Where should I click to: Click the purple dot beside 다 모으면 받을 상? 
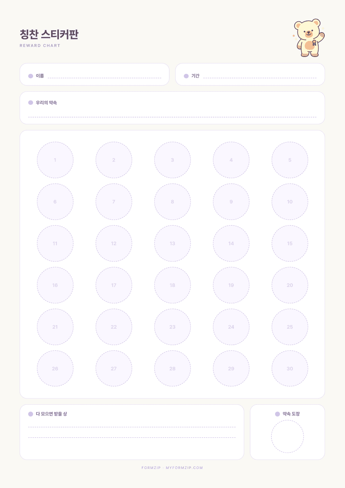pos(31,414)
